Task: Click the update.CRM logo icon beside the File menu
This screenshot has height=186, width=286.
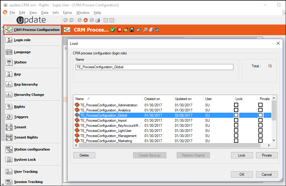Action: click(5, 12)
